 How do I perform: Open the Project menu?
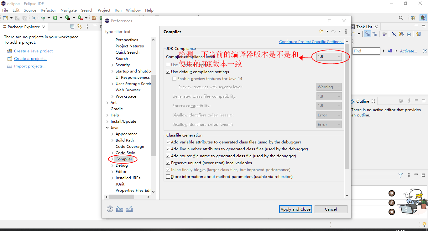tap(104, 10)
